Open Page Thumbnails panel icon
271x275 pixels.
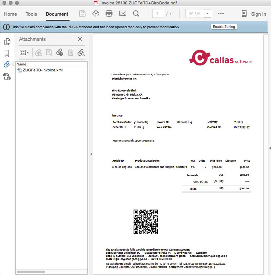click(x=7, y=42)
